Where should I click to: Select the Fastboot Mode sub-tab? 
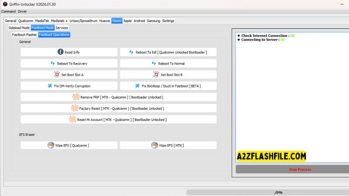pyautogui.click(x=42, y=28)
